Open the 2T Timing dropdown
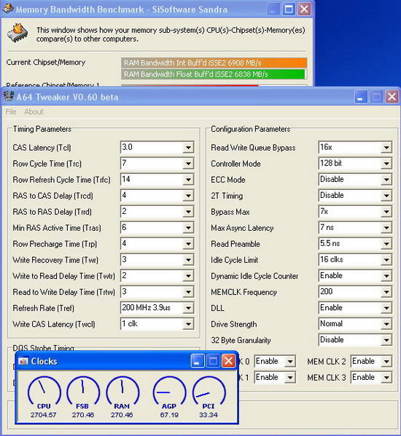 pos(386,196)
